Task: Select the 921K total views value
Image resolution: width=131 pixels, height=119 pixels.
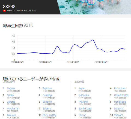Action: point(28,25)
